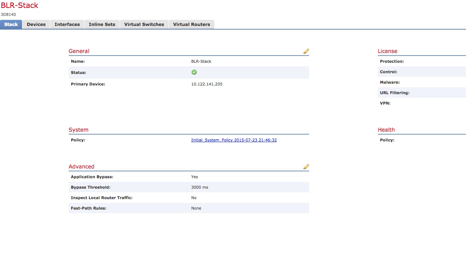Select the BLR-Stack name value
Image resolution: width=466 pixels, height=263 pixels.
pos(201,61)
